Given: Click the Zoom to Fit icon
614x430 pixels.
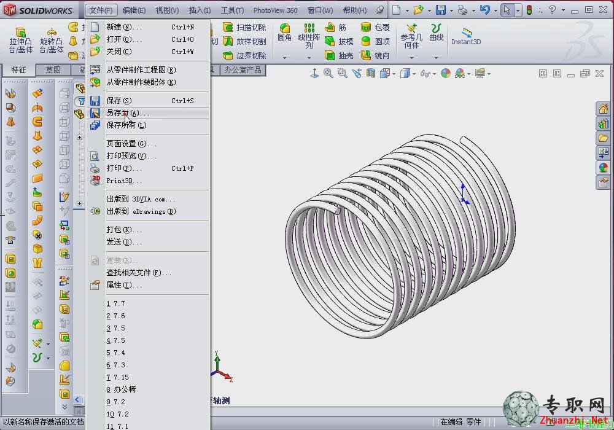Looking at the screenshot, I should click(328, 73).
